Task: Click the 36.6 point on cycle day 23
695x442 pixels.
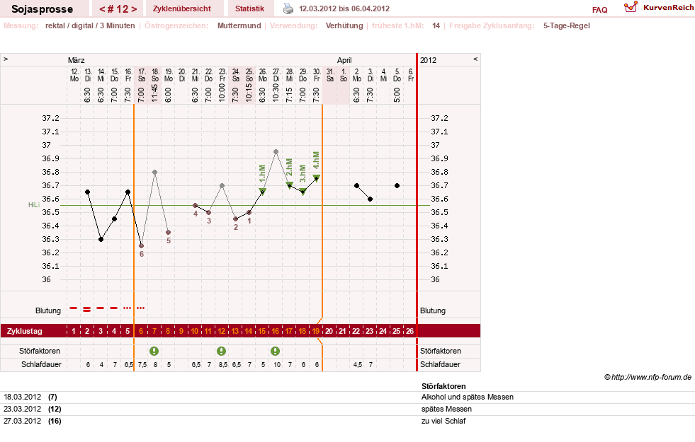Action: tap(370, 199)
